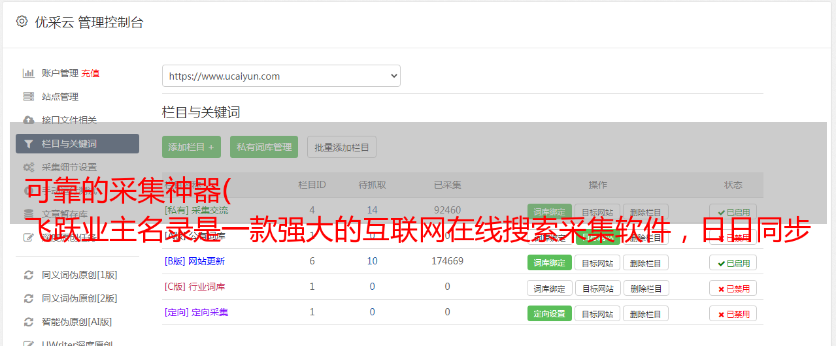Click the 174669 collected count

448,261
